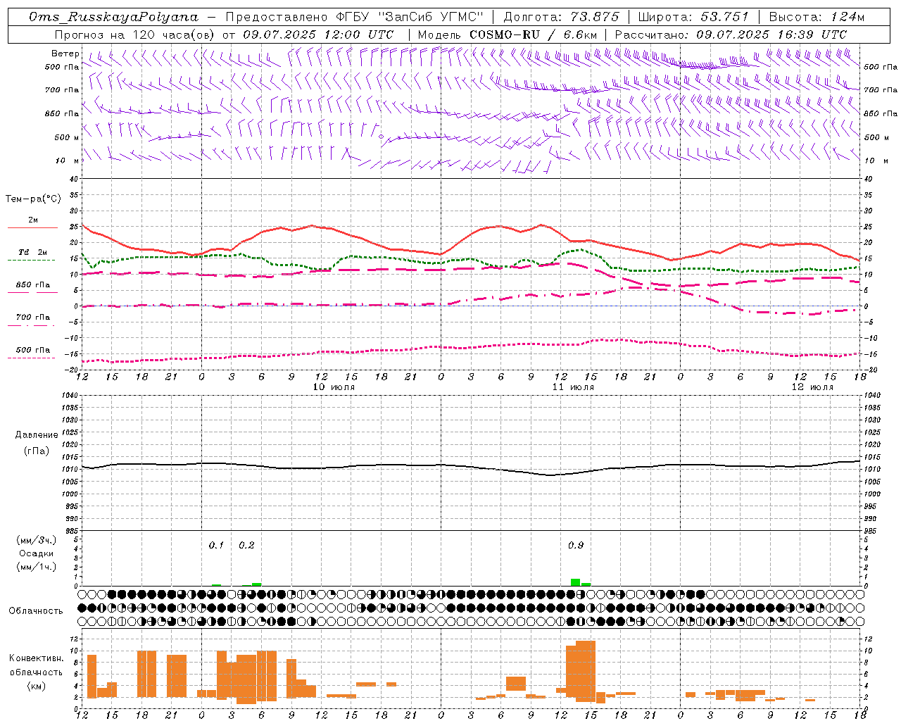Viewport: 901px width, 721px height.
Task: Click the 'Давление' pressure panel label
Action: coord(37,435)
